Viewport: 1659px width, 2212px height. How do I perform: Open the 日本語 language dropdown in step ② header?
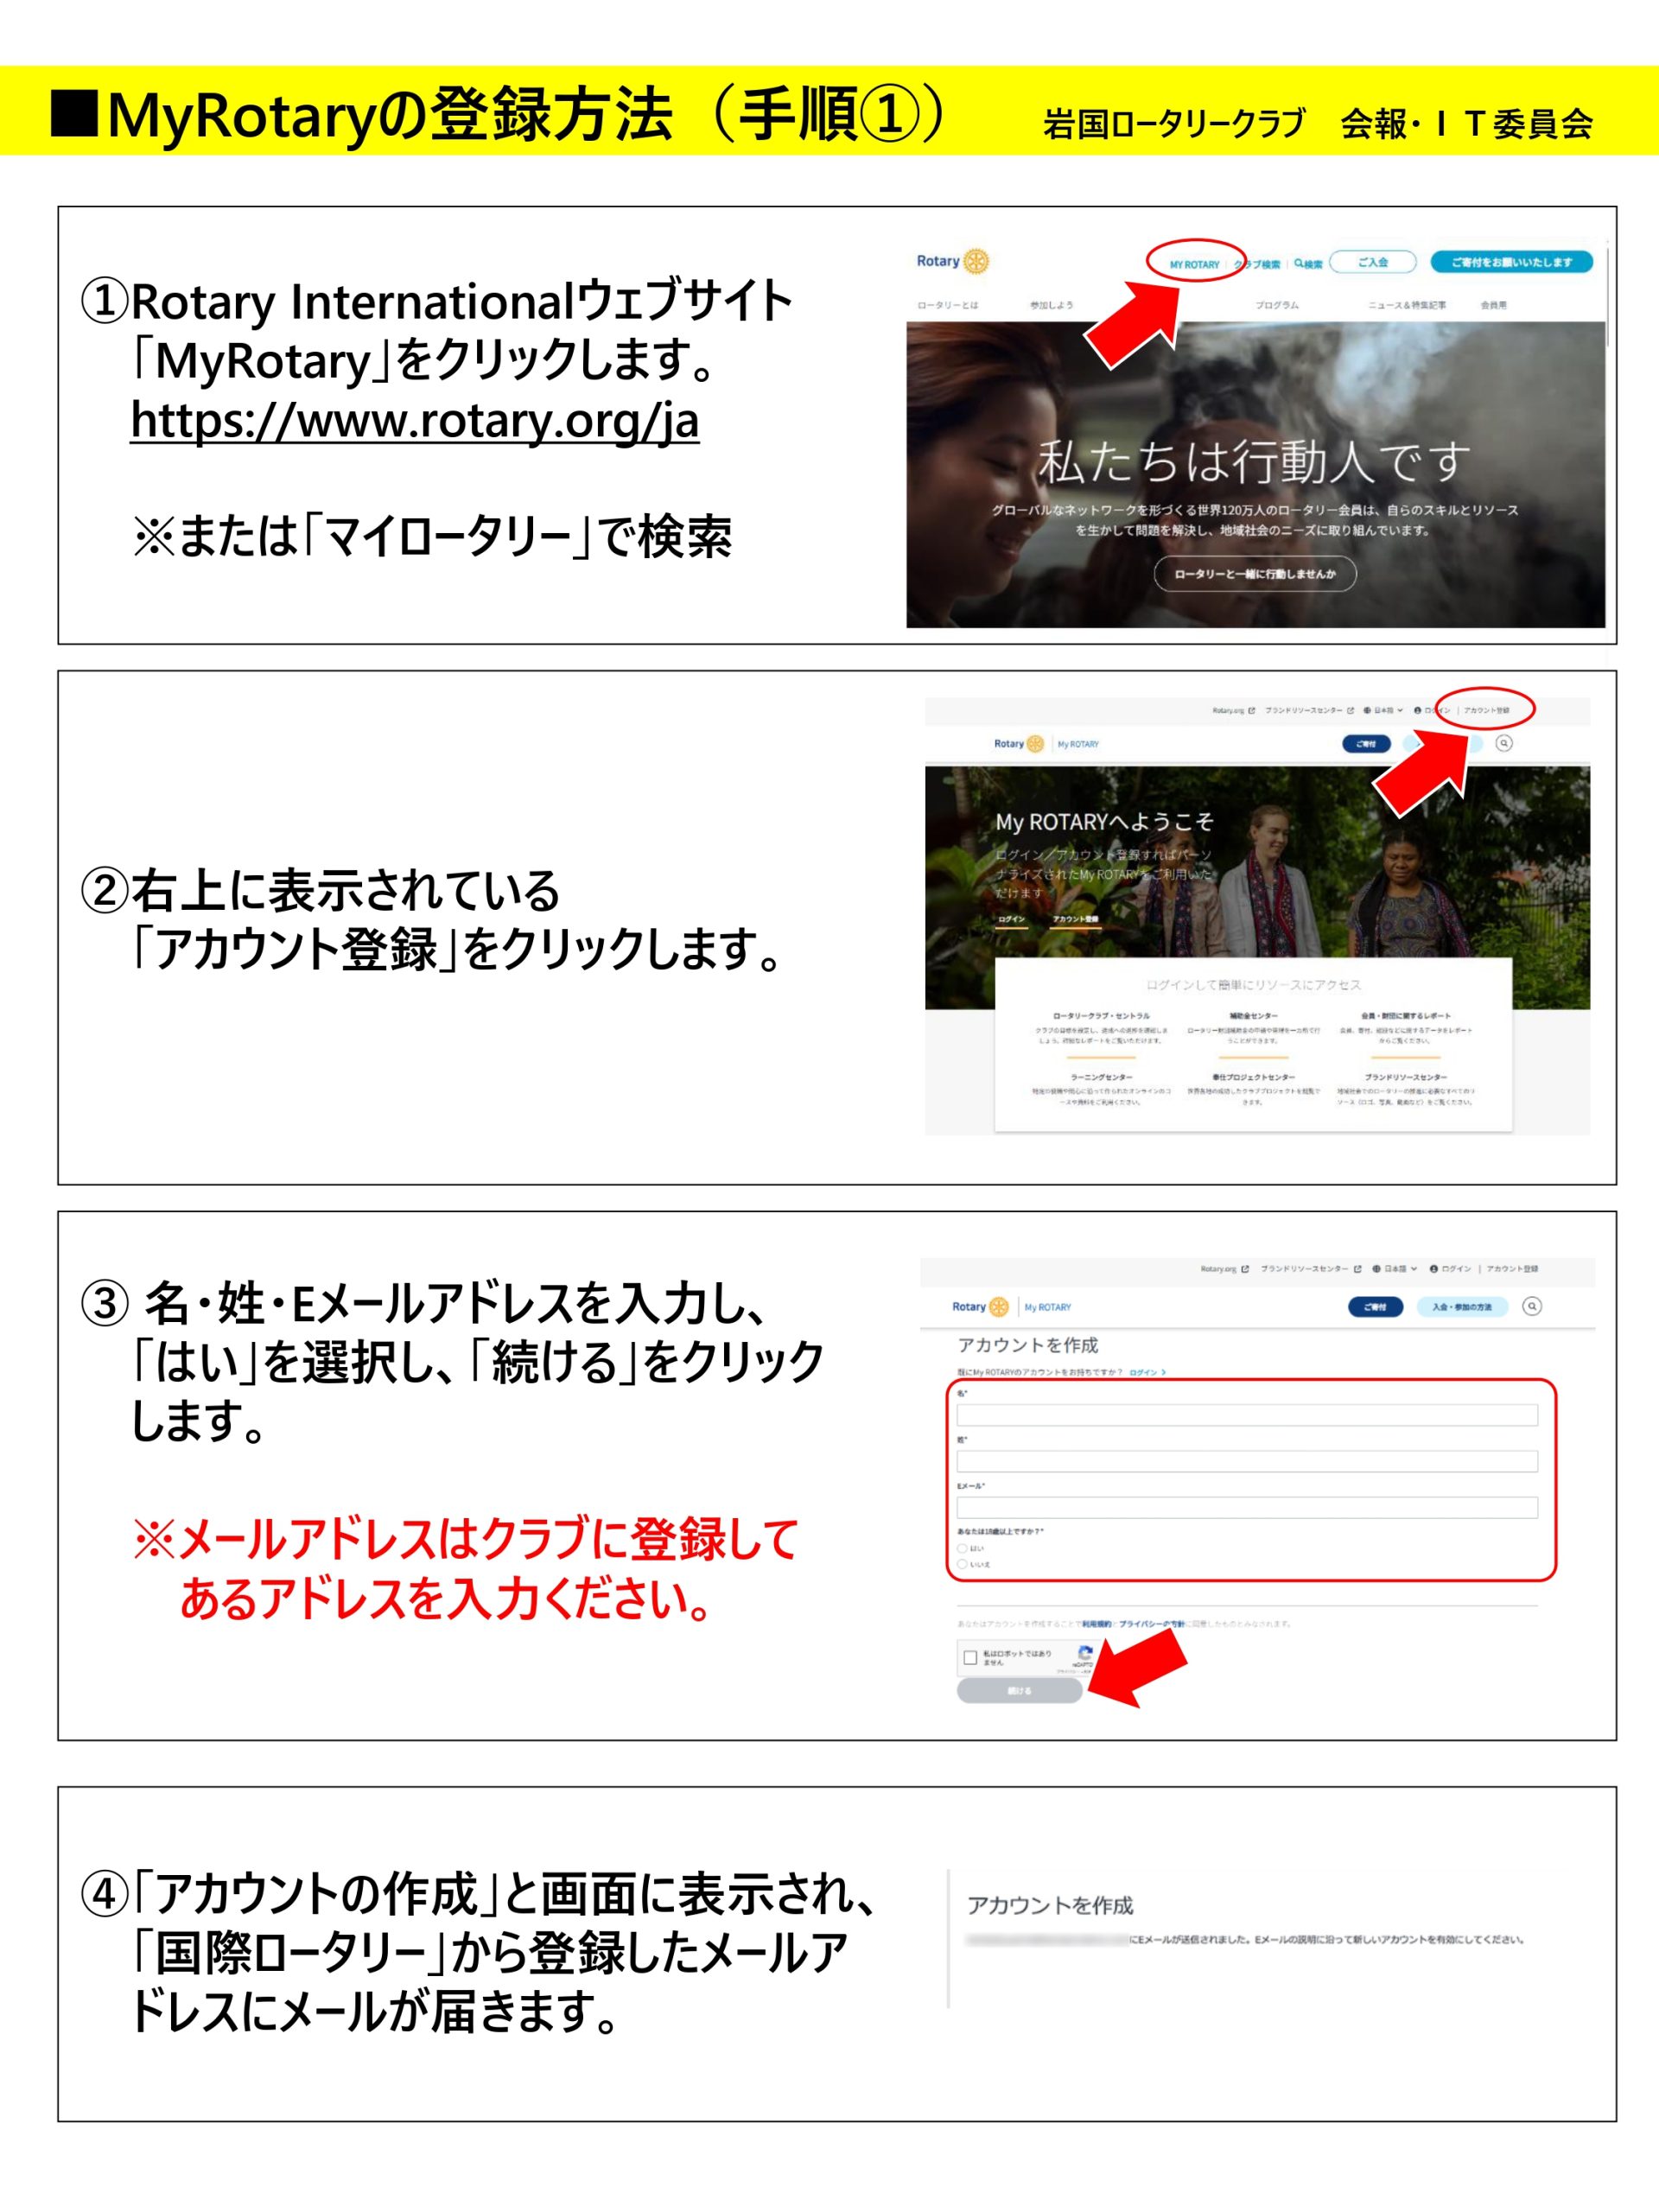pos(1384,711)
